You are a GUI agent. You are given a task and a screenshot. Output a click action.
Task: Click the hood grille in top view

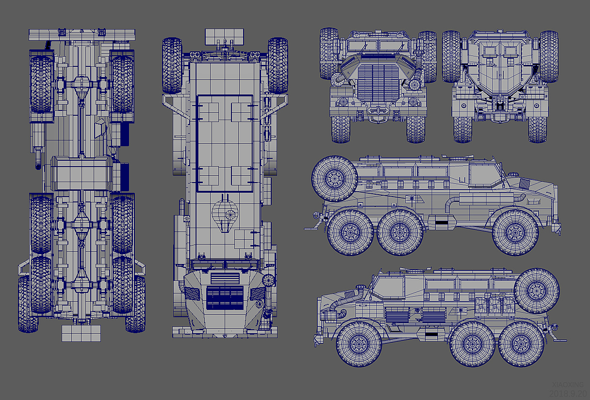[225, 298]
